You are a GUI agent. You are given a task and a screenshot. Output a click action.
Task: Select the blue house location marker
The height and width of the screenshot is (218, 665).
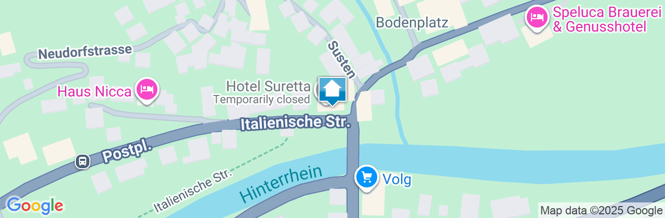point(332,91)
